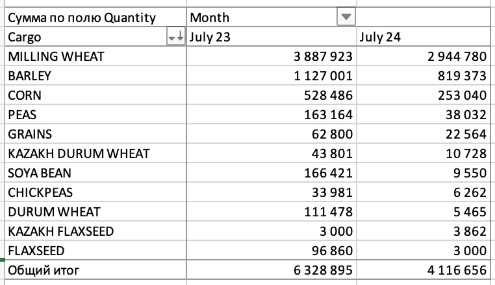Click the July 23 column header
Viewport: 495px width, 285px height.
210,38
